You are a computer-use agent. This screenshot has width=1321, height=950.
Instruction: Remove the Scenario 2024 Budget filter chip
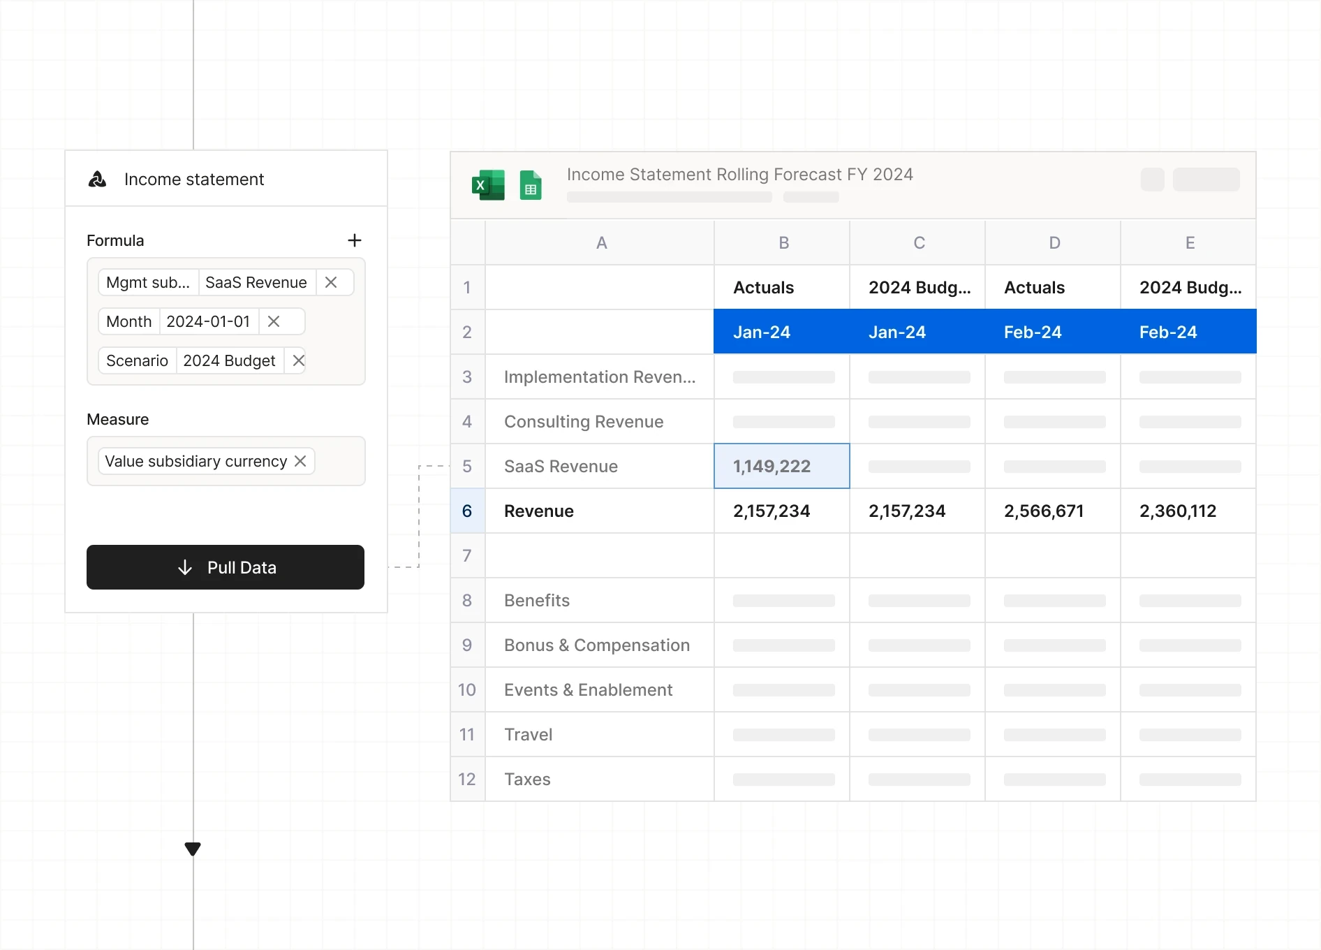pos(298,360)
